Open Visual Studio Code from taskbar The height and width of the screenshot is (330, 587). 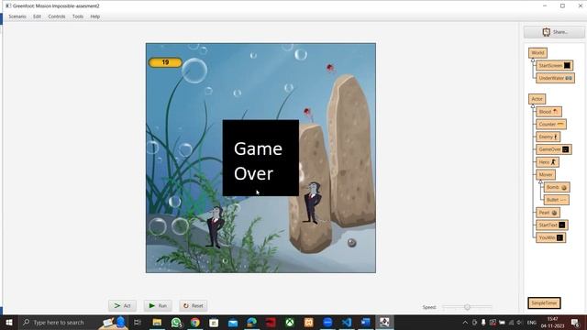pyautogui.click(x=347, y=323)
